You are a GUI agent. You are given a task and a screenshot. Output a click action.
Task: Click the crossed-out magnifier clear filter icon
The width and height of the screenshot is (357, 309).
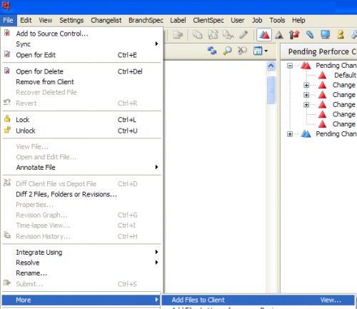(242, 51)
